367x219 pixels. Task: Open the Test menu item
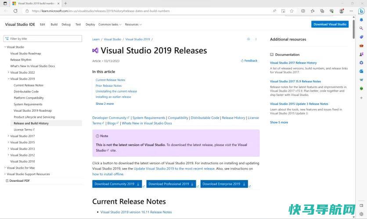78,25
